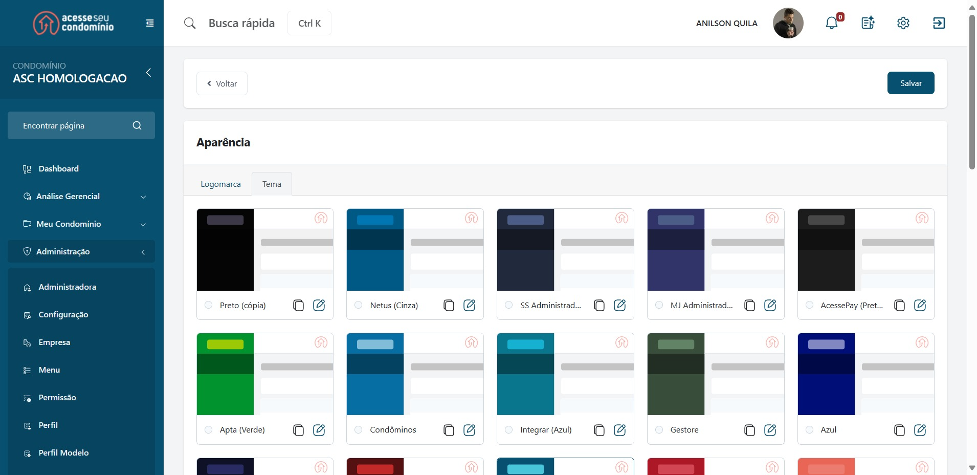This screenshot has height=475, width=977.
Task: Edit the Netus (Cinza) theme
Action: (469, 305)
